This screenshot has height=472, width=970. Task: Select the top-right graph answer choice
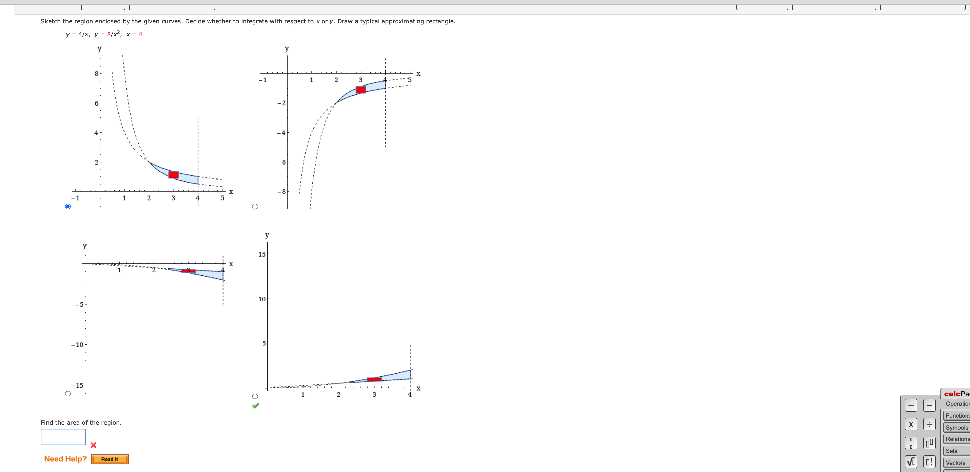click(255, 206)
